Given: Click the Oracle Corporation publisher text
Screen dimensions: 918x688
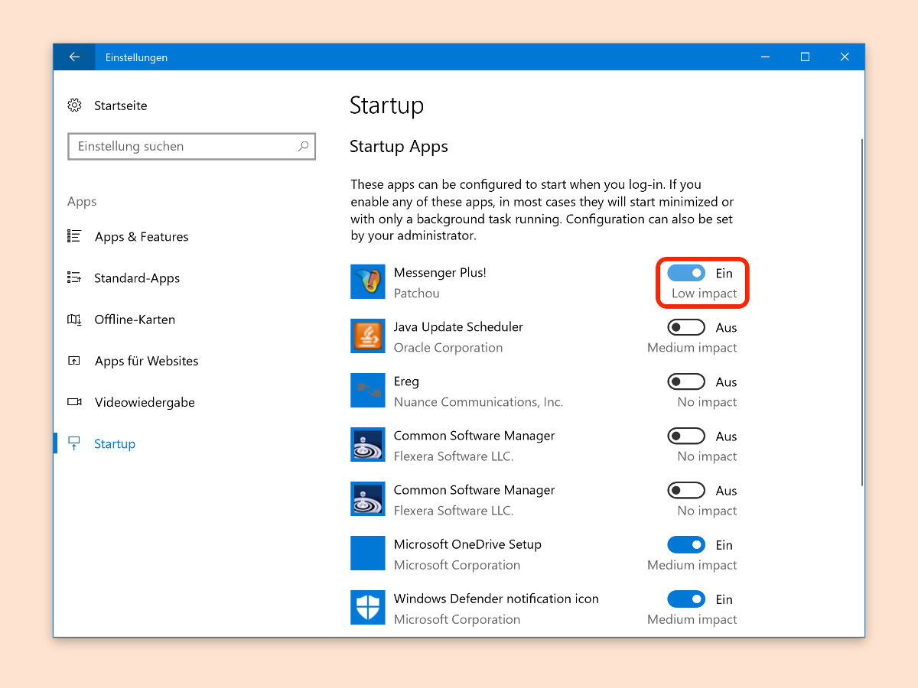Looking at the screenshot, I should click(x=448, y=348).
